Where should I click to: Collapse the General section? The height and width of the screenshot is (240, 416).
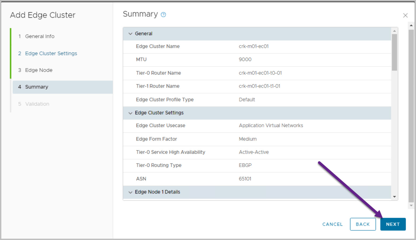pyautogui.click(x=130, y=34)
